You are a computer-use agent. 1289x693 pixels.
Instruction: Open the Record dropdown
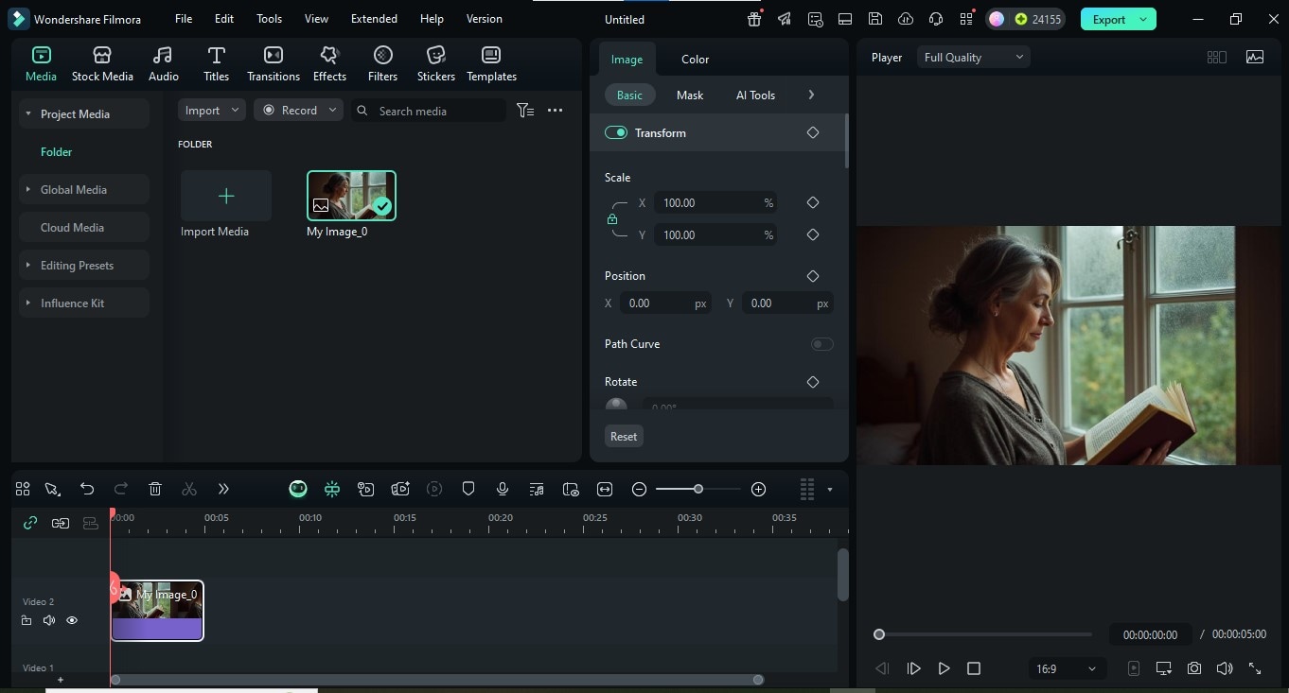[x=298, y=111]
